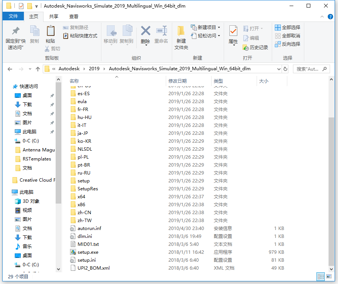Create a New folder
The height and width of the screenshot is (284, 338).
181,38
